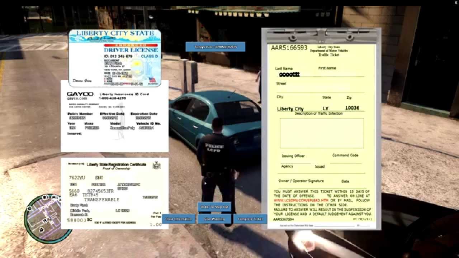Click the state seal on Registration Certificate

pyautogui.click(x=156, y=165)
